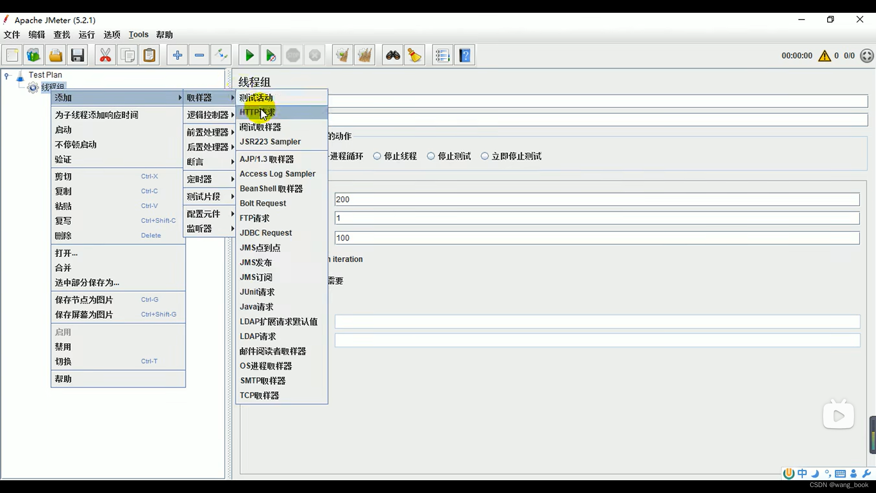The image size is (876, 493).
Task: Open the 选项 menu
Action: tap(112, 35)
